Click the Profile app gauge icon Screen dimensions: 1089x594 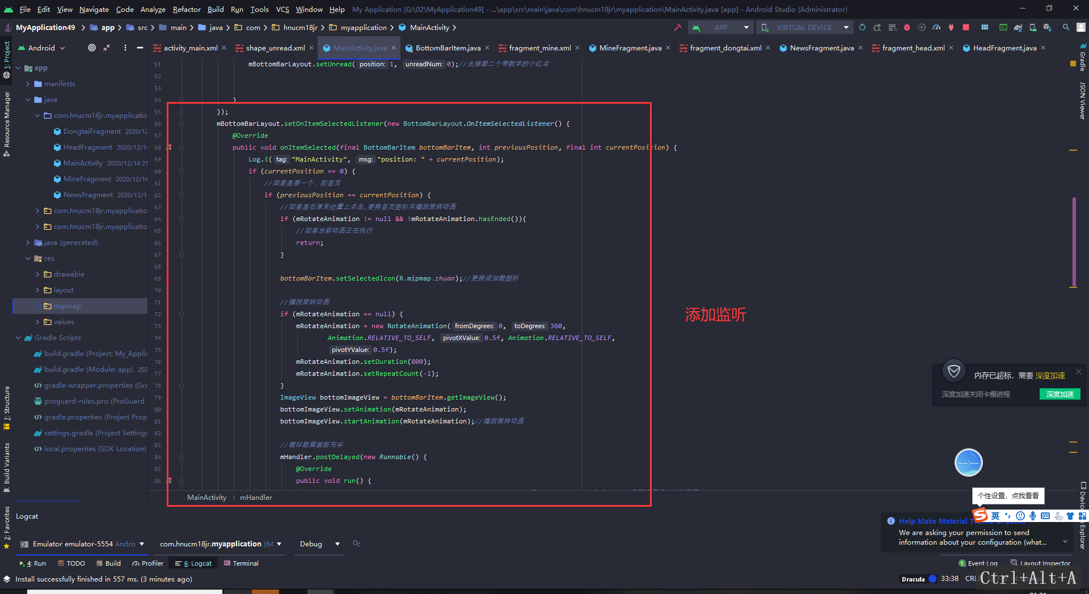pyautogui.click(x=936, y=27)
